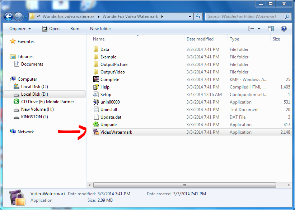Sort by Date modified column header
This screenshot has height=210, width=295.
200,39
